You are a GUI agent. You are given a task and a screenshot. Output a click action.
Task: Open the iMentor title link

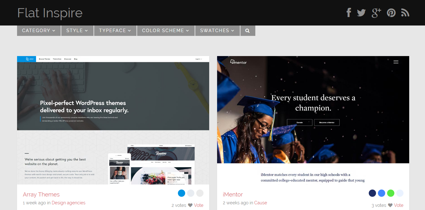(233, 194)
